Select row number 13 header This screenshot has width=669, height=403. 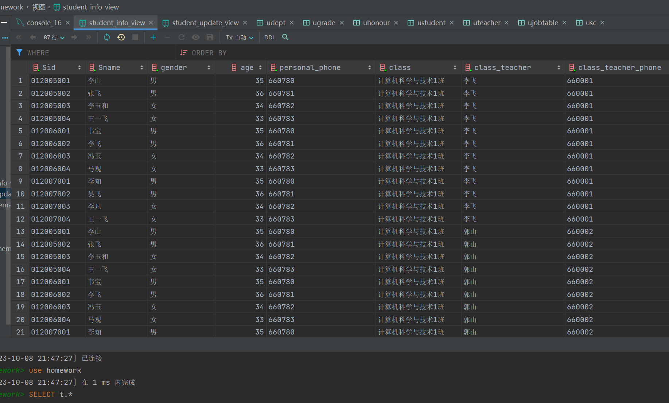pyautogui.click(x=20, y=231)
